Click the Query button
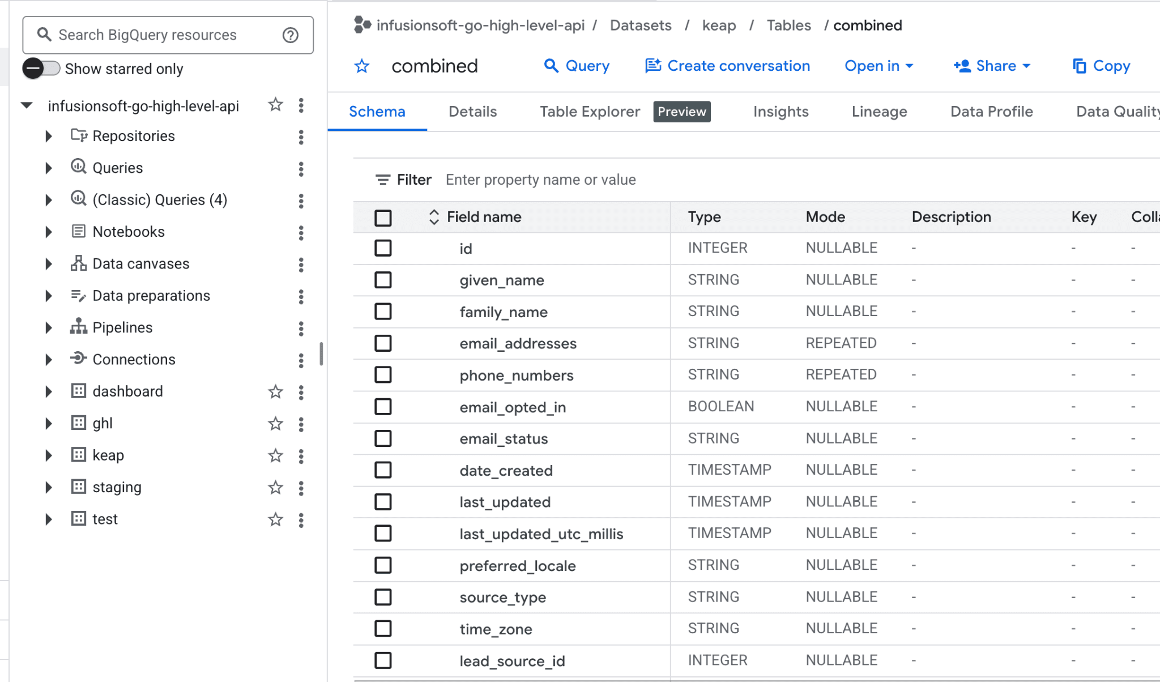The width and height of the screenshot is (1160, 682). point(577,66)
